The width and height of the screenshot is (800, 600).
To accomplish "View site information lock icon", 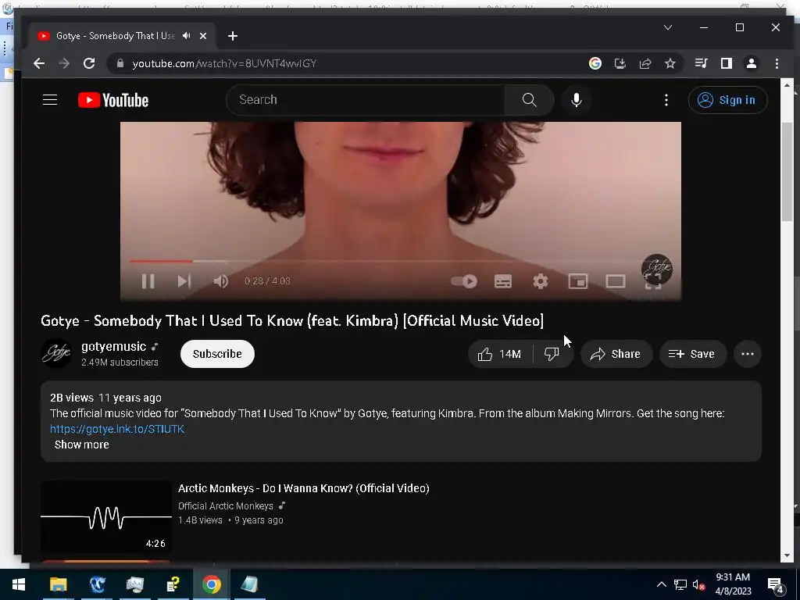I will click(x=120, y=63).
